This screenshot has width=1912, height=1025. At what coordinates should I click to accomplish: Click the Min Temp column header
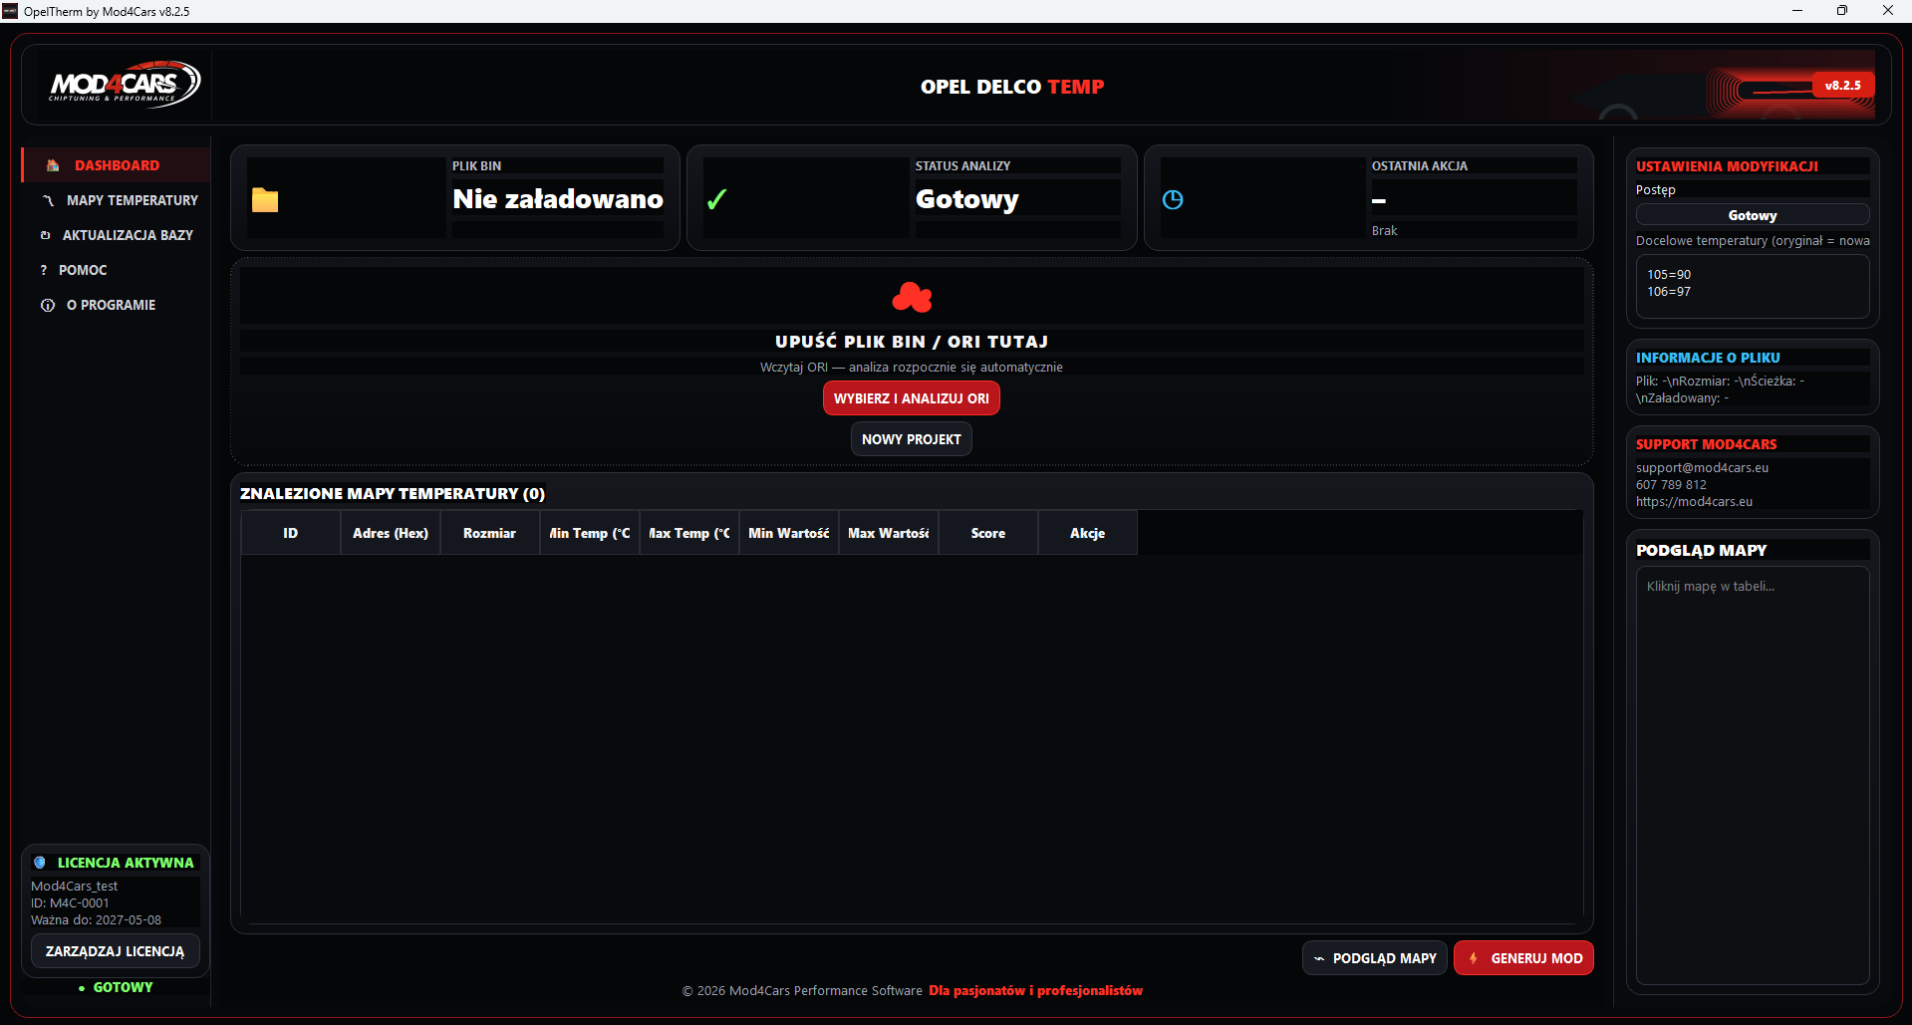pyautogui.click(x=590, y=533)
